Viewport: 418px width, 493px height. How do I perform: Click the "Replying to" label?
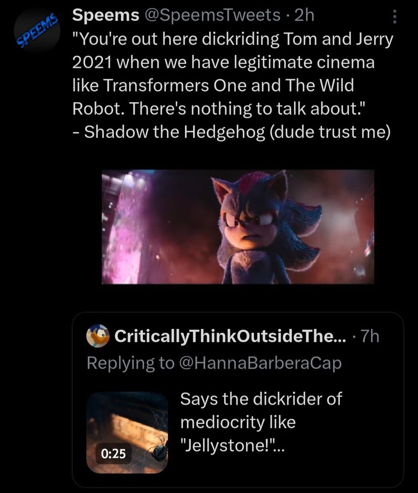129,363
